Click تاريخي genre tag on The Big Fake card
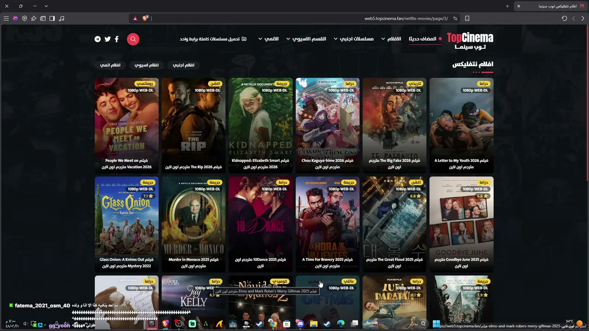This screenshot has width=589, height=331. (x=415, y=84)
